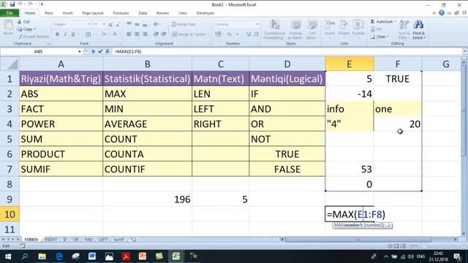
Task: Confirm the formula with the checkmark icon
Action: (100, 52)
